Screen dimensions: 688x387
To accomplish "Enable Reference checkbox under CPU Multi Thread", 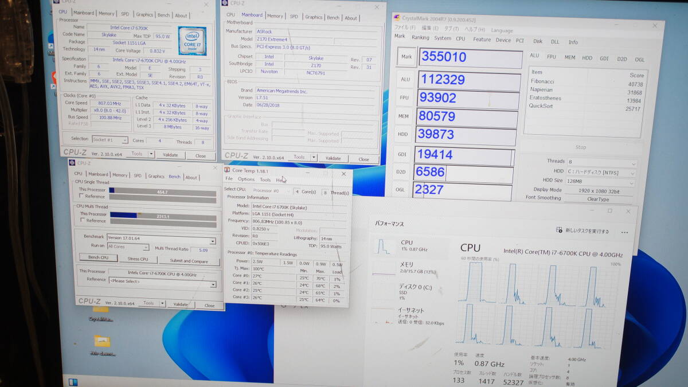I will 83,221.
